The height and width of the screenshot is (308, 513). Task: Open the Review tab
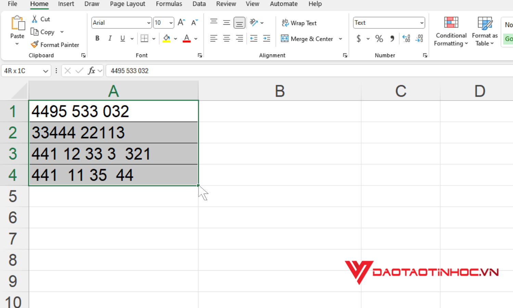click(226, 4)
